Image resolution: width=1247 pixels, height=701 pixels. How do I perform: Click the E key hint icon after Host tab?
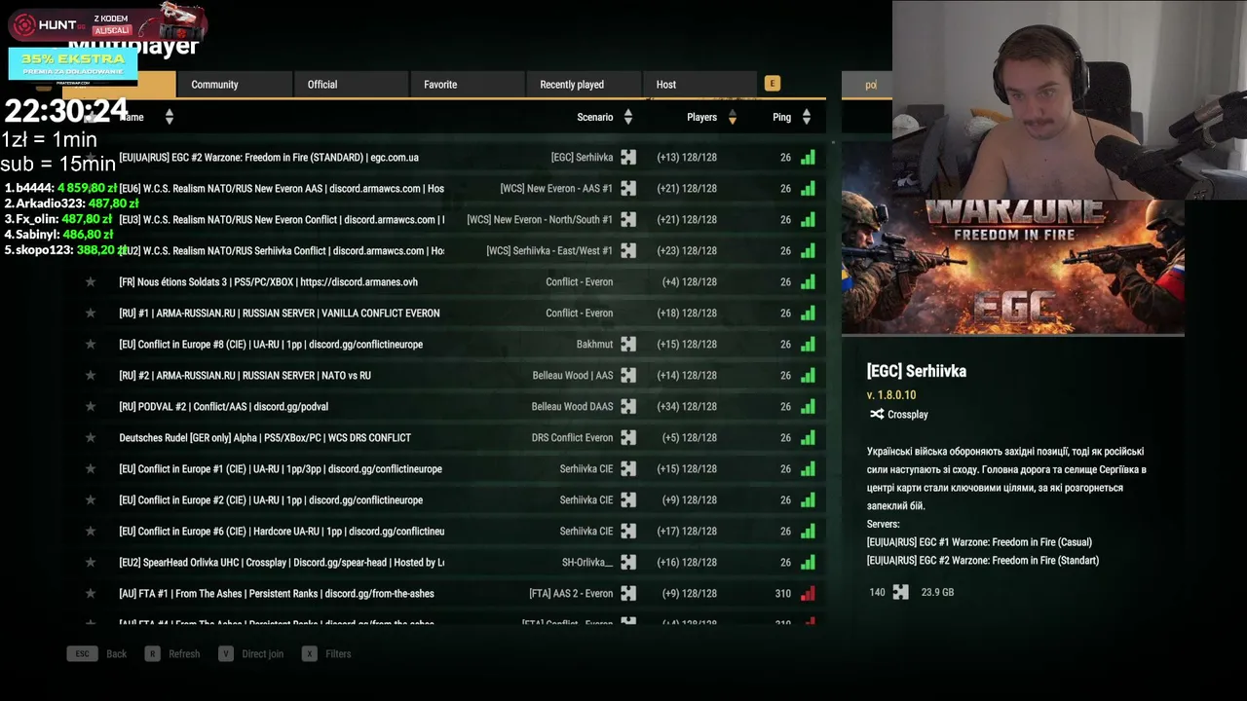773,84
